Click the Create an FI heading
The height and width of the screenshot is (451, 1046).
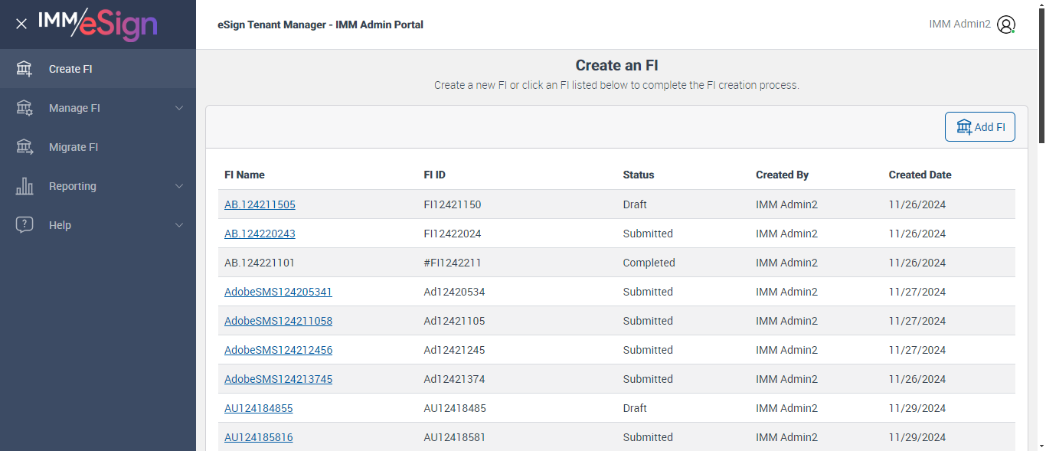click(616, 65)
